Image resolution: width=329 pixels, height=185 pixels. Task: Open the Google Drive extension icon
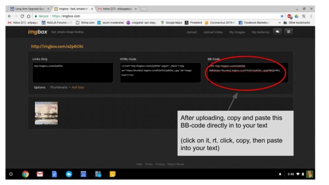click(297, 16)
